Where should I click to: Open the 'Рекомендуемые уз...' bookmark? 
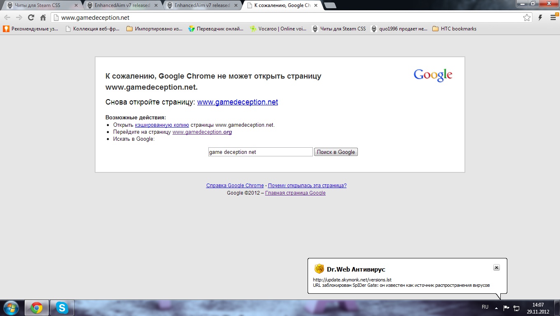pyautogui.click(x=31, y=29)
